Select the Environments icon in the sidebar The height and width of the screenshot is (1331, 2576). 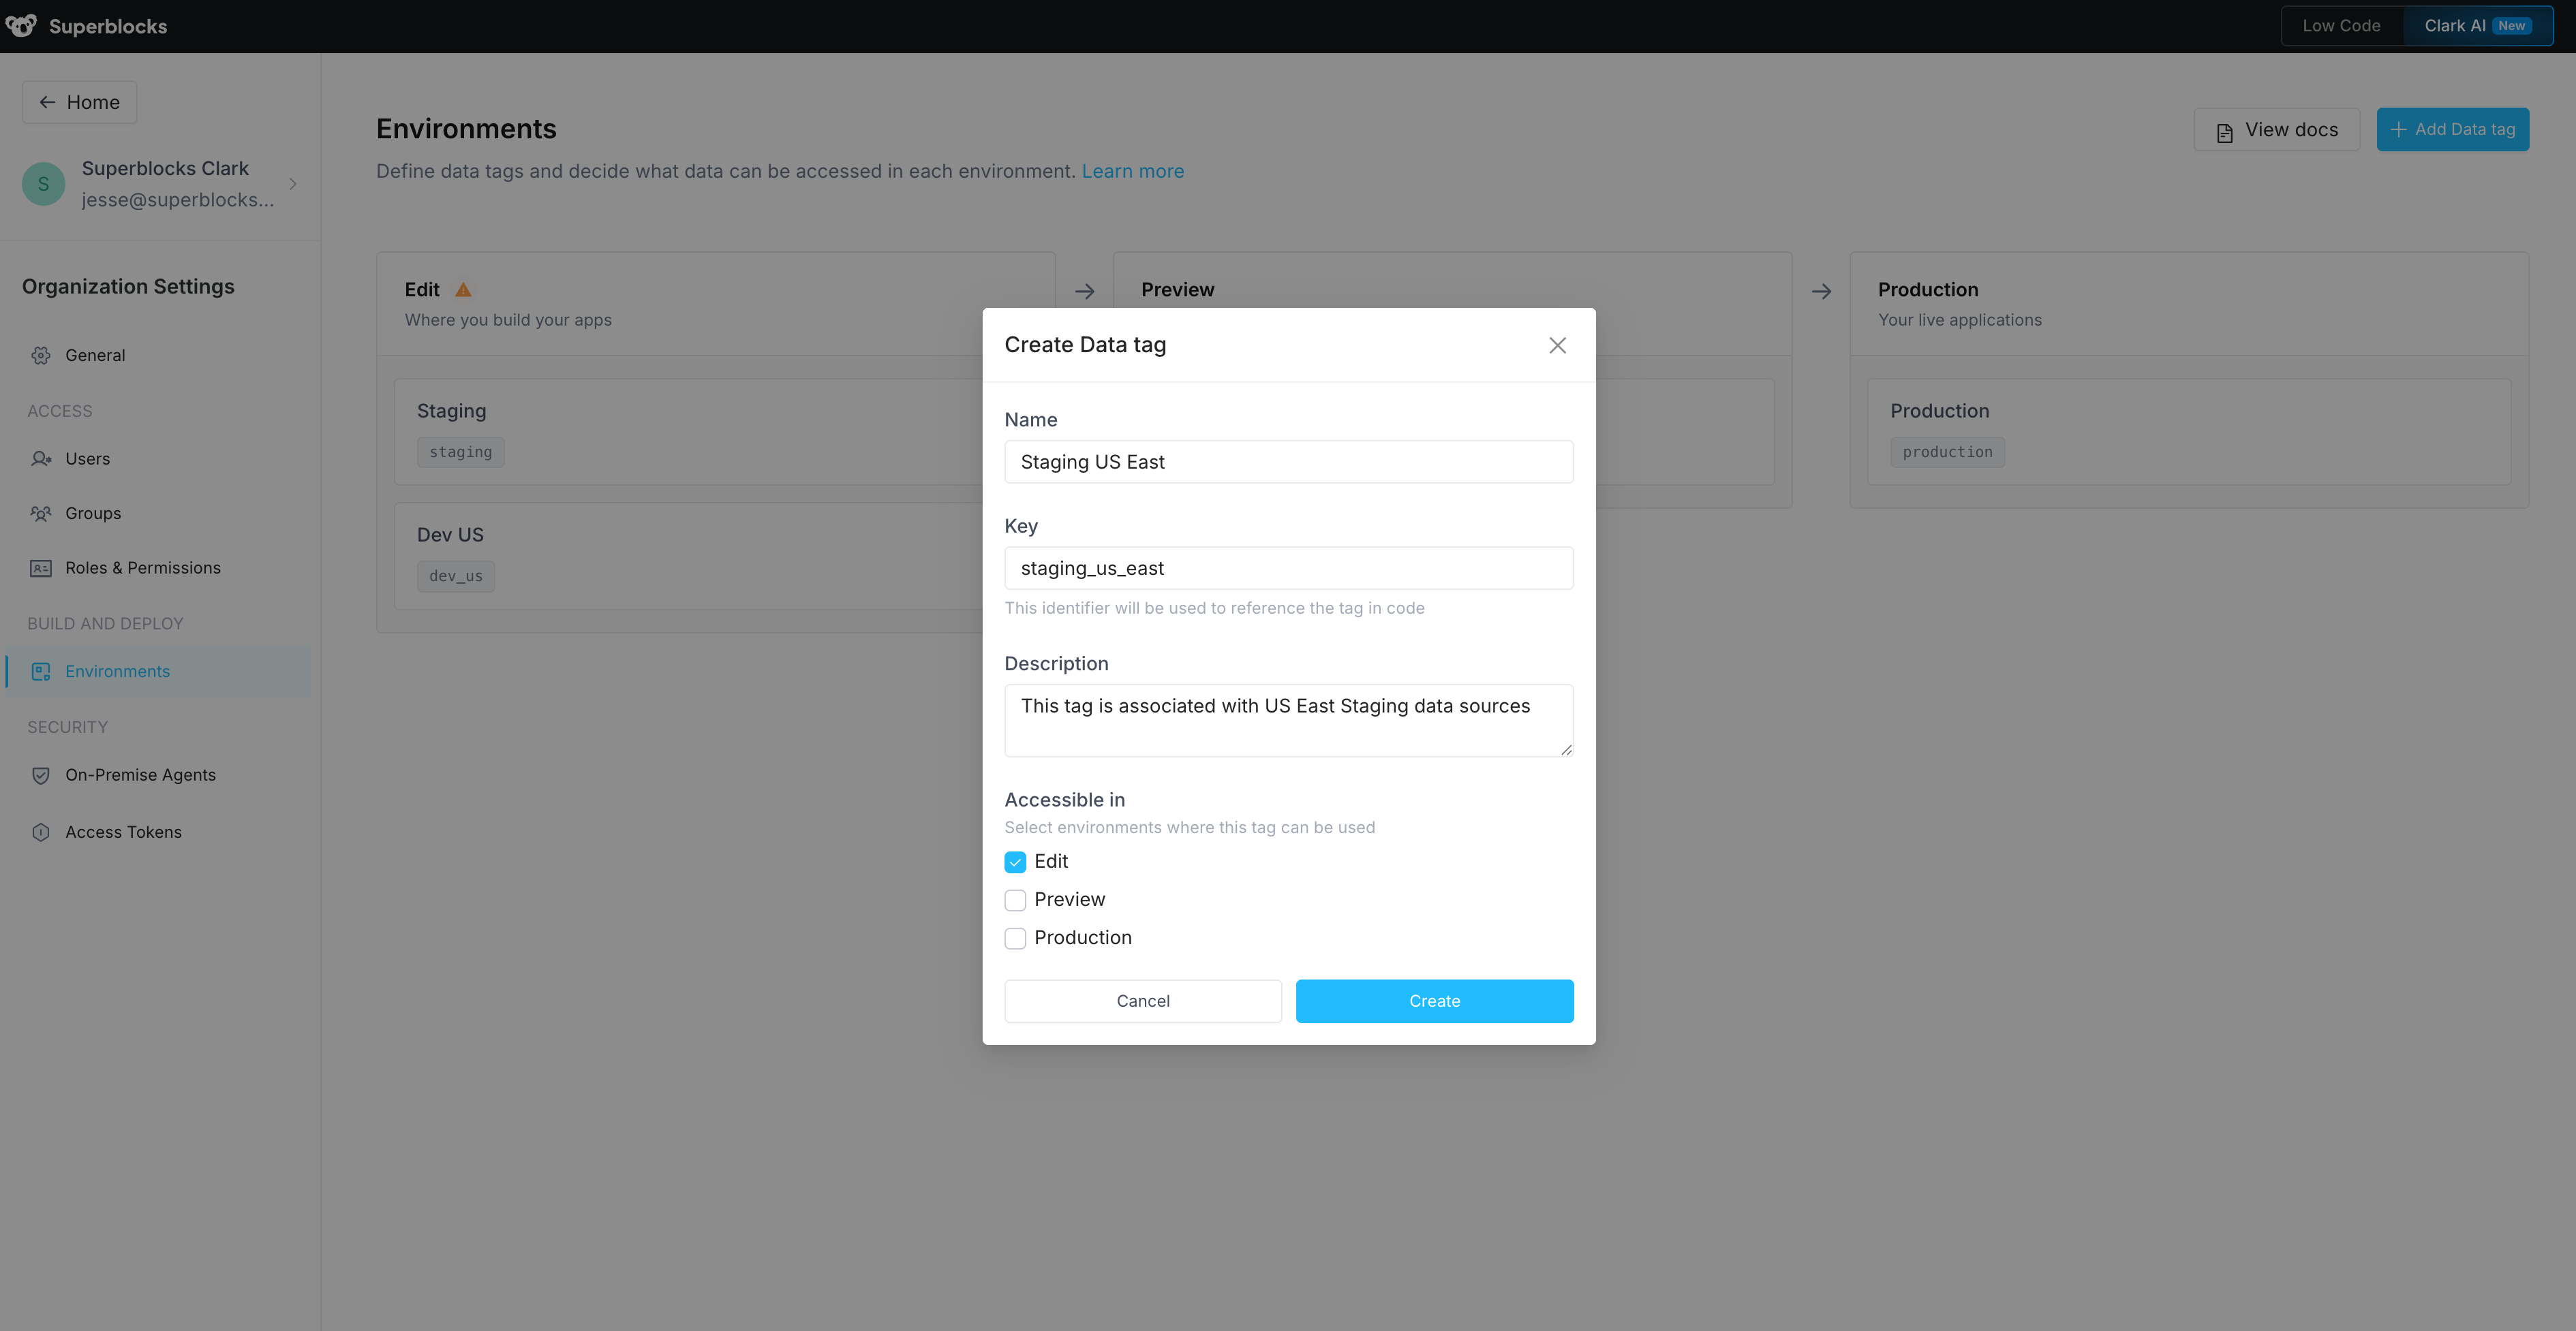[x=40, y=670]
